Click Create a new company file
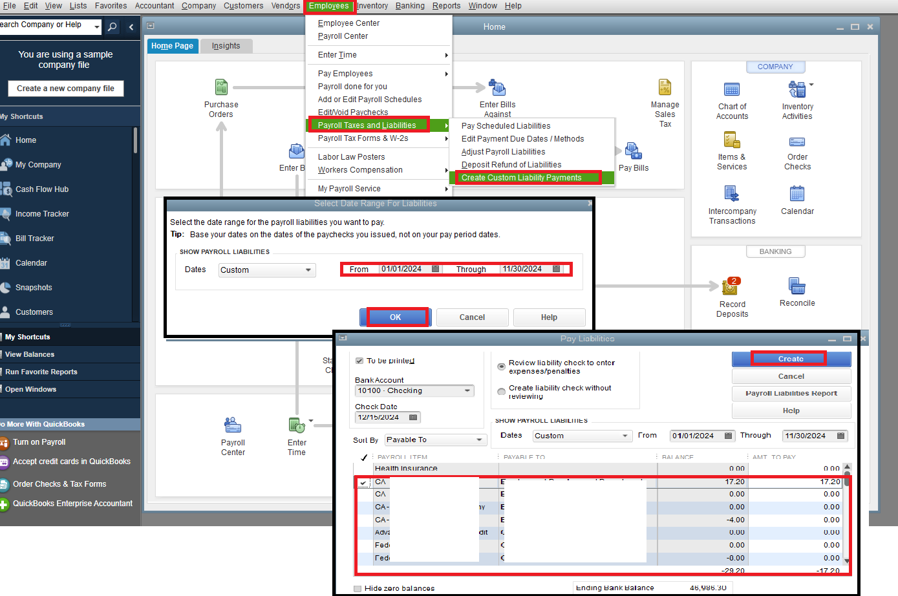Screen dimensions: 898x596 [x=65, y=89]
